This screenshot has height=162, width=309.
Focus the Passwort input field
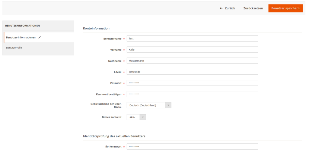click(192, 83)
